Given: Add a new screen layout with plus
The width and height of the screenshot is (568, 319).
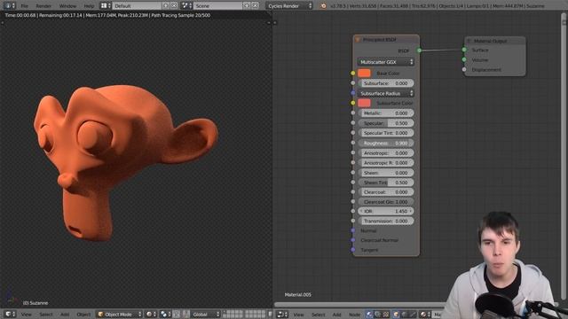Looking at the screenshot, I should (166, 6).
